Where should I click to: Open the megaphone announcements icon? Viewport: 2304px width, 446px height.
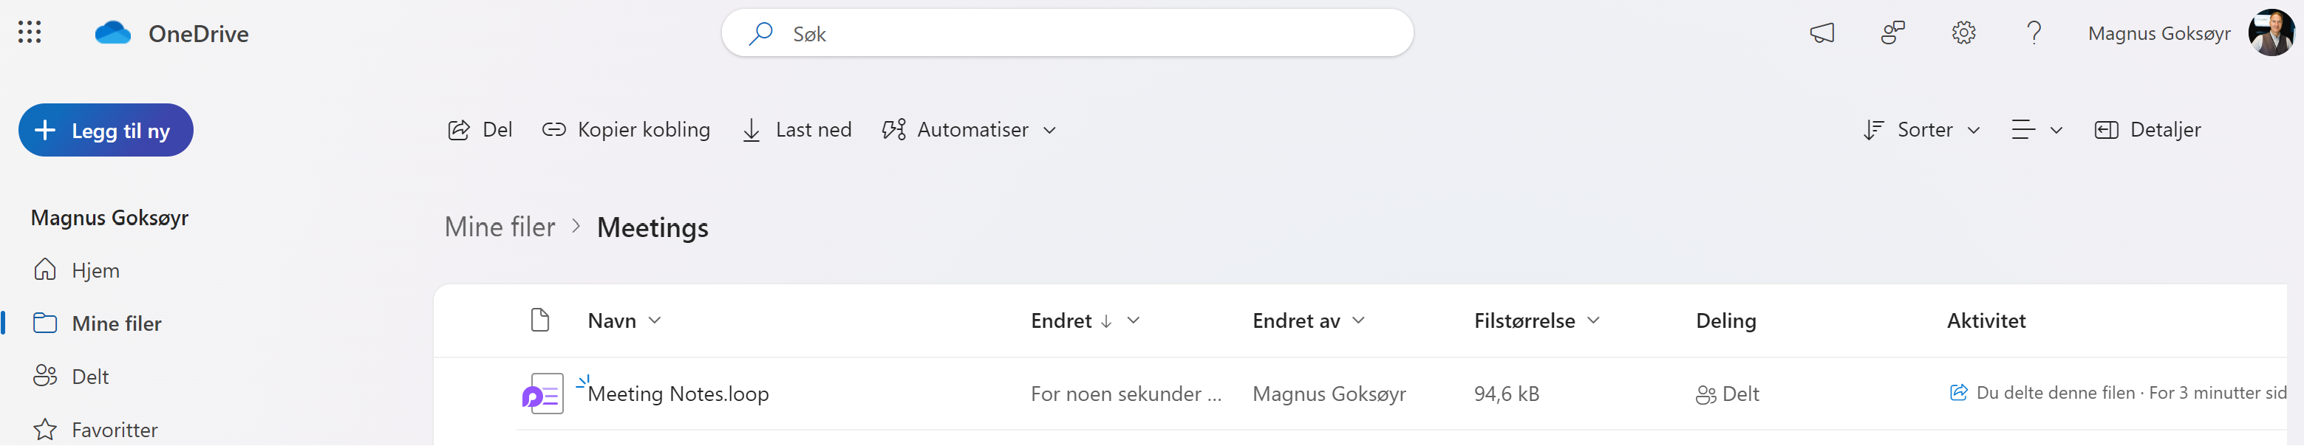click(1822, 33)
